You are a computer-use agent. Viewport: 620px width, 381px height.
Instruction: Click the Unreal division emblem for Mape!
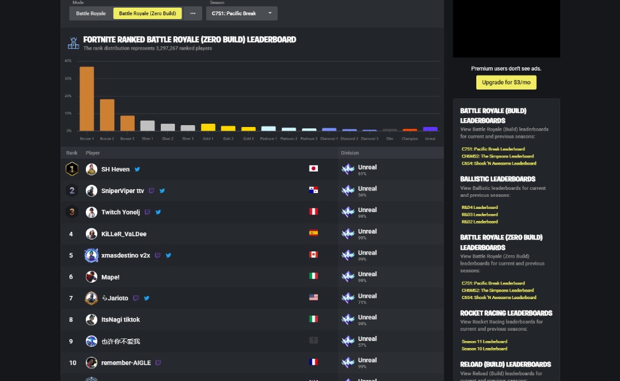[x=348, y=276]
